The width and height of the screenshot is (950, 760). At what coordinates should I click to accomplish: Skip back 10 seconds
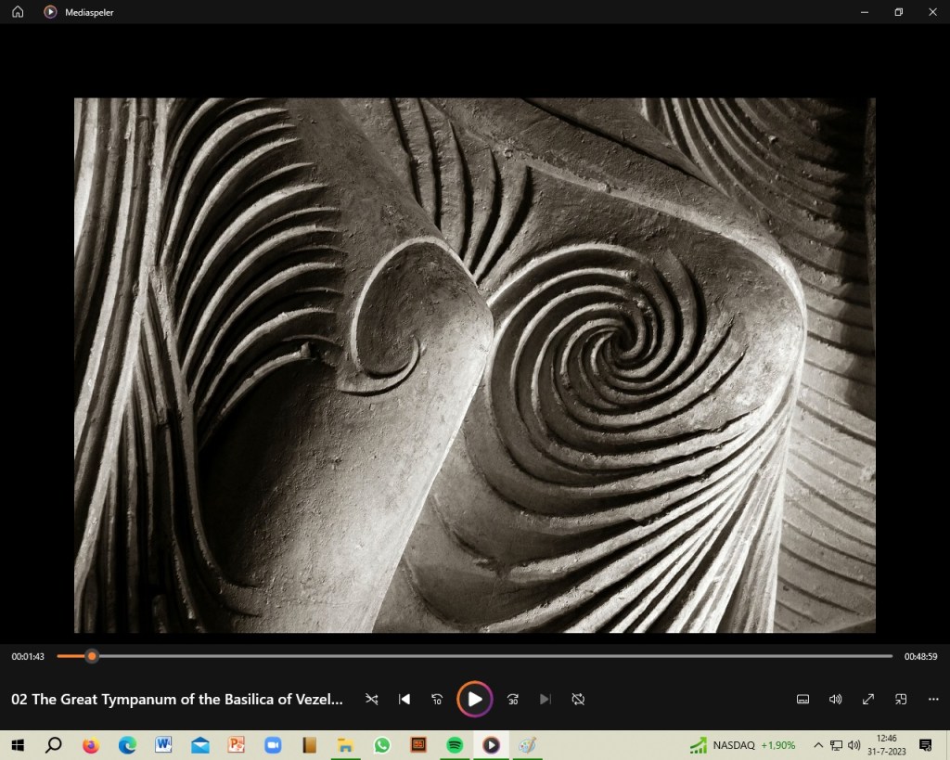pyautogui.click(x=437, y=699)
